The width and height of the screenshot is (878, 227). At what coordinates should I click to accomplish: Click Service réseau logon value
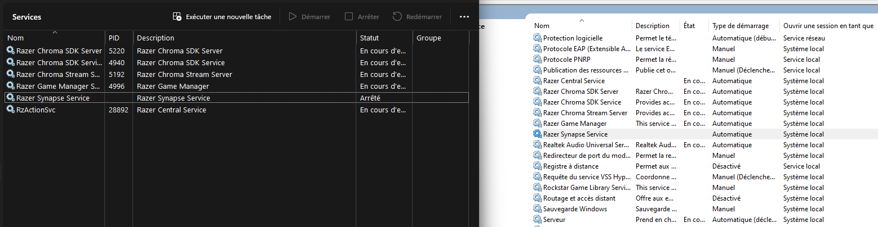804,38
